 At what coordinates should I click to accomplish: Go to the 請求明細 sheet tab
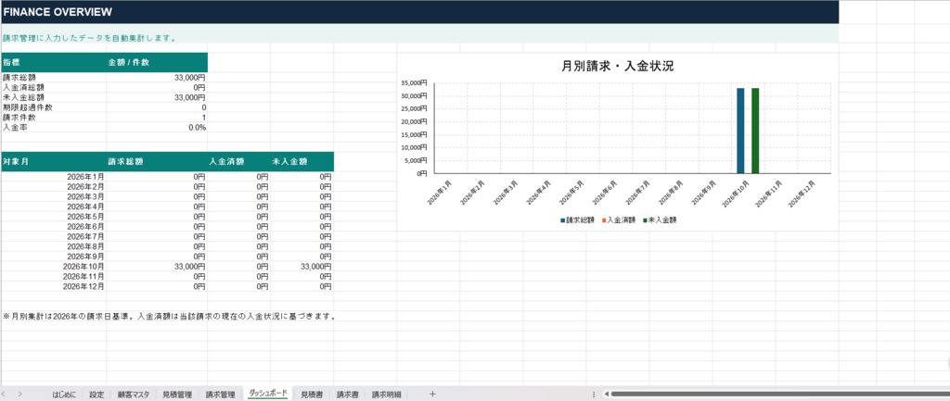pos(386,395)
